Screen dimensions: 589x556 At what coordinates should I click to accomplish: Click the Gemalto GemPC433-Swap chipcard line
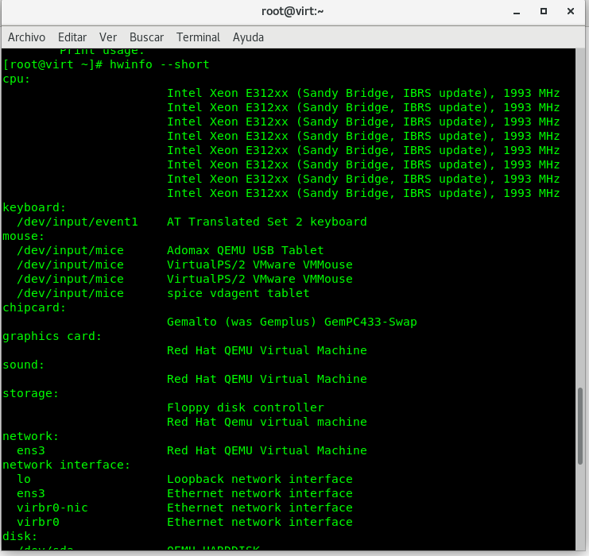[291, 322]
